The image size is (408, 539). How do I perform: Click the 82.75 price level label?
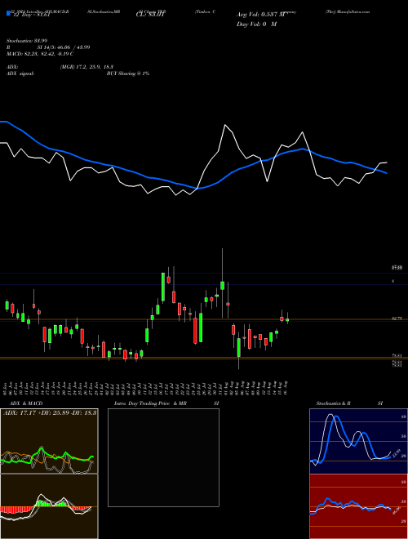(x=397, y=318)
